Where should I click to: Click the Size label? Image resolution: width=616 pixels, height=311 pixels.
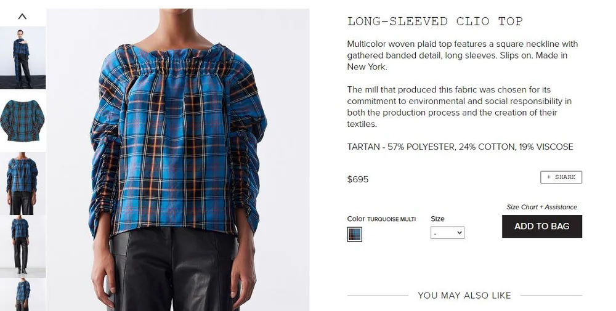click(437, 219)
